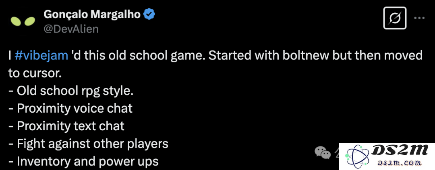Click the 'Proximity text chat' line

click(66, 126)
